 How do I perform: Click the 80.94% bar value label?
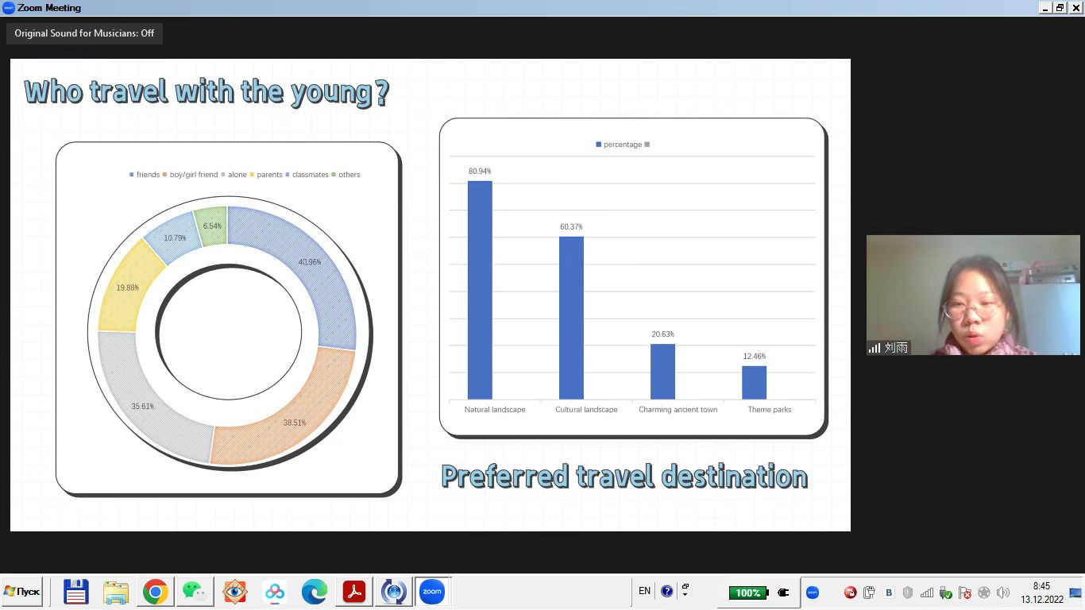click(480, 172)
